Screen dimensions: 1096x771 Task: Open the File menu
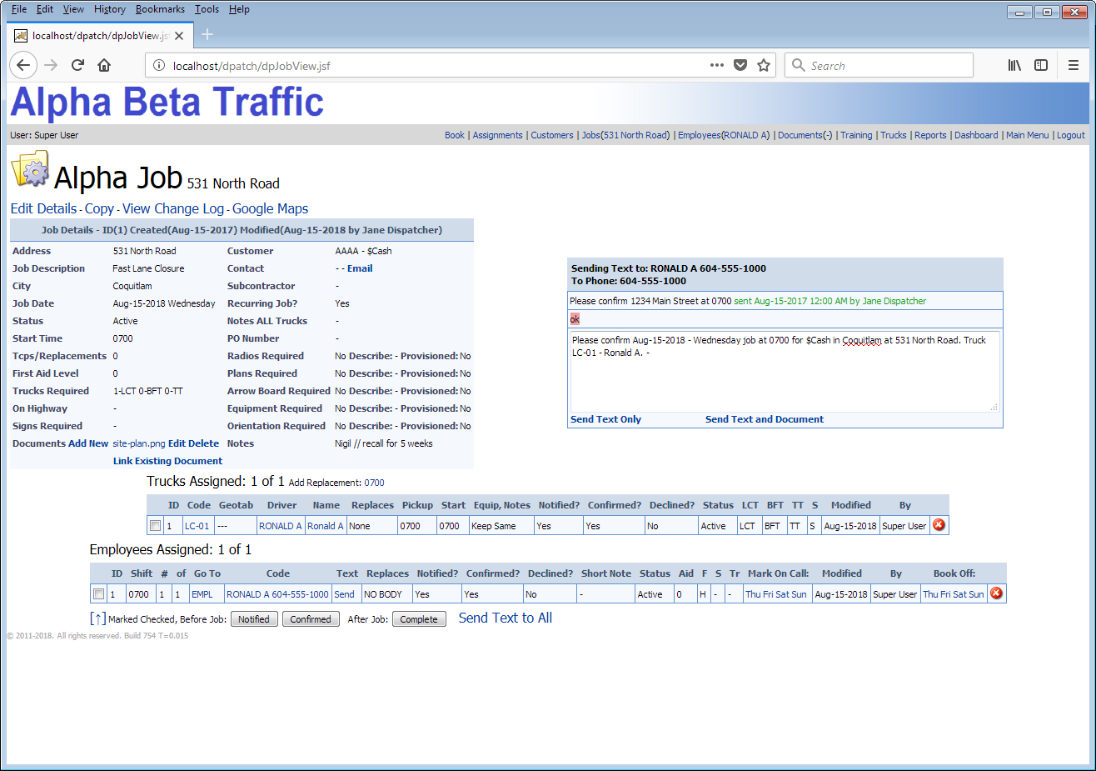(x=19, y=9)
